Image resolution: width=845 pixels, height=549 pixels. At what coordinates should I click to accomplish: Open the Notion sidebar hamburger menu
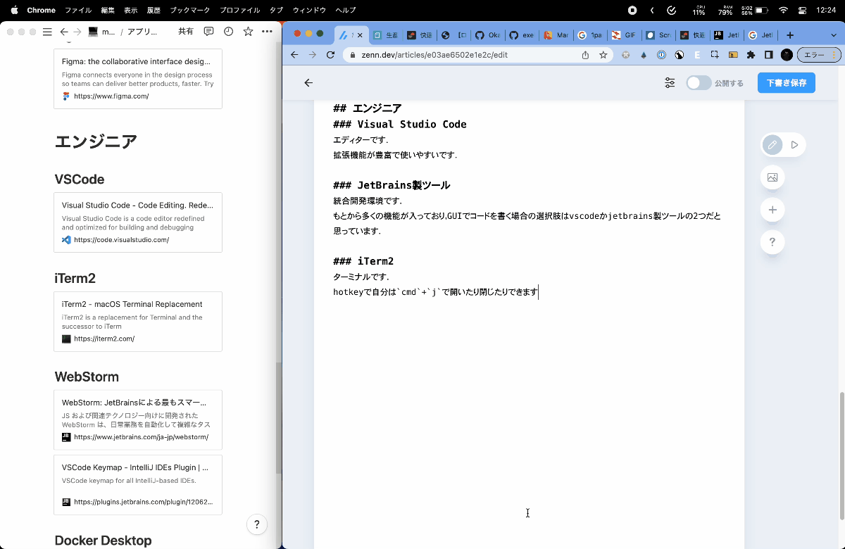47,32
